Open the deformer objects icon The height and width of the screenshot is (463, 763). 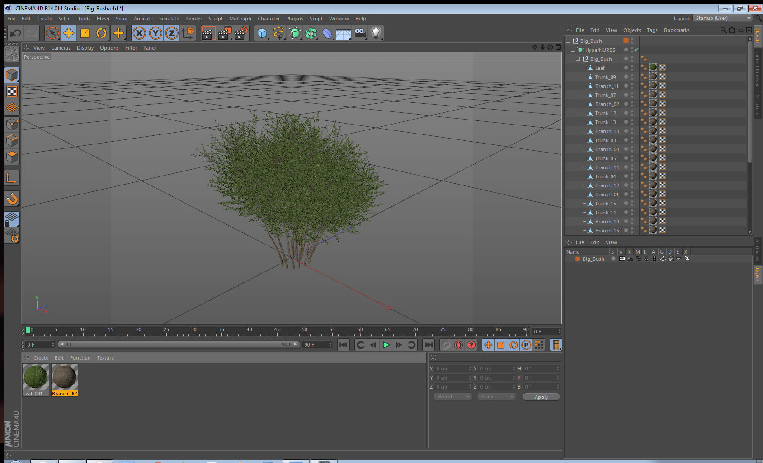[327, 33]
